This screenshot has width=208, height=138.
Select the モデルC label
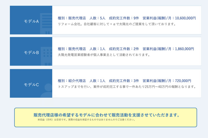click(31, 84)
